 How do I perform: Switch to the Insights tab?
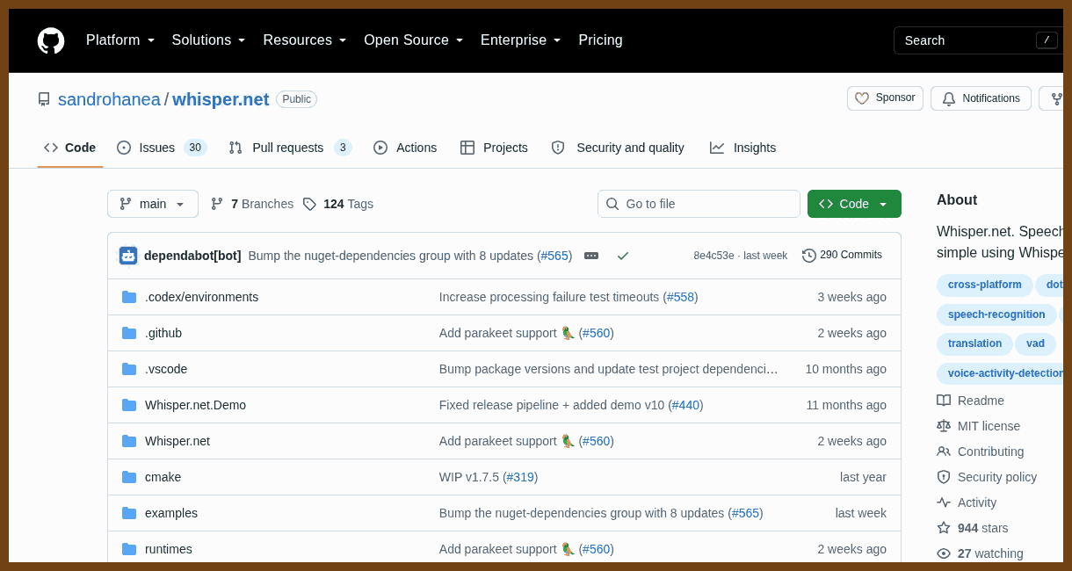coord(743,148)
